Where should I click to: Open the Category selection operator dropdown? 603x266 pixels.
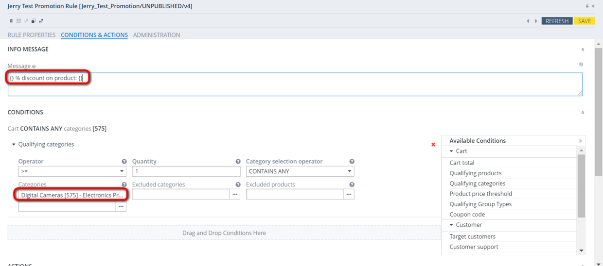[300, 171]
